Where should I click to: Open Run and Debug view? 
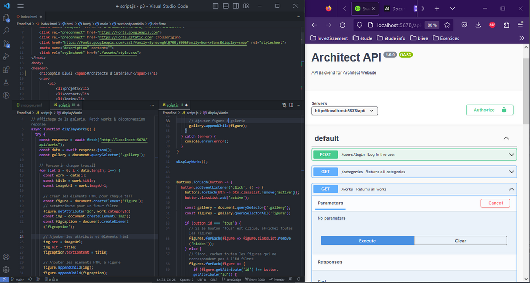tap(6, 56)
